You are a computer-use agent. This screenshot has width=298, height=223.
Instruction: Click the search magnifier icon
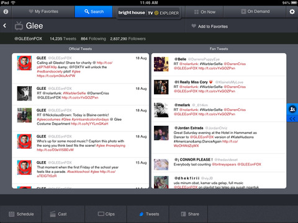pyautogui.click(x=87, y=11)
